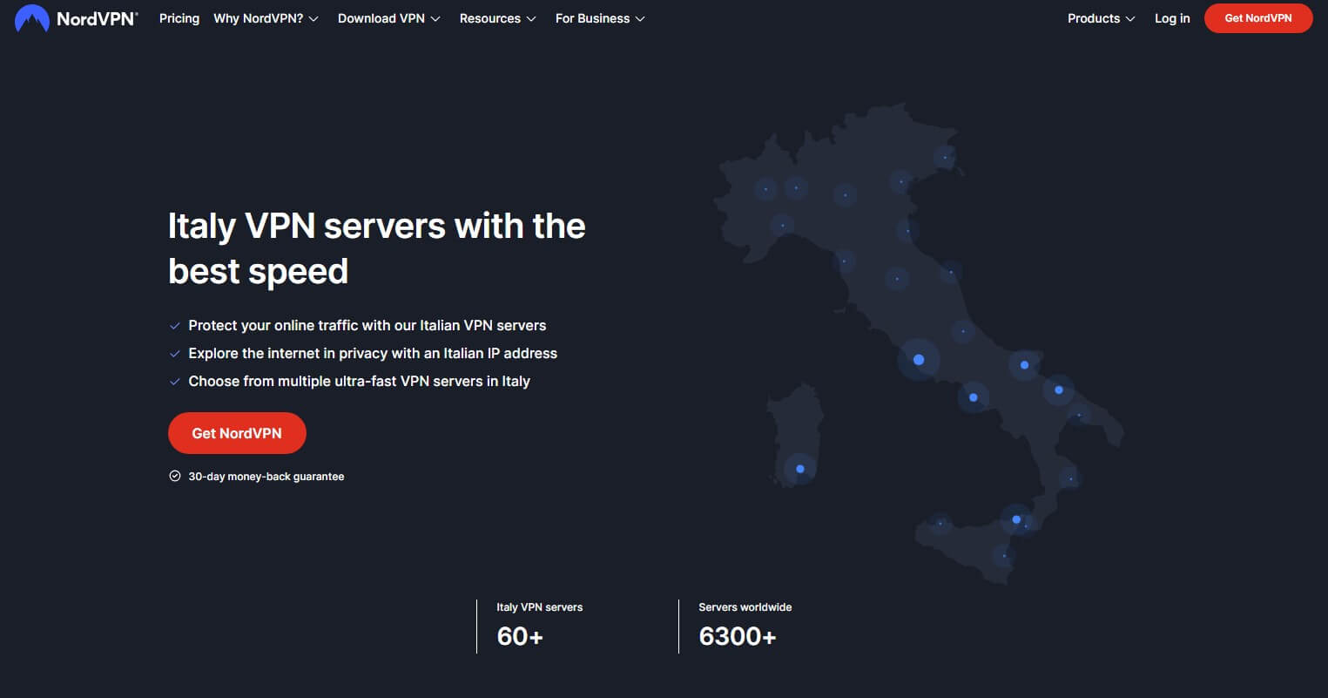The image size is (1328, 698).
Task: Click the checkmark beside 'Protect your online traffic'
Action: click(175, 326)
